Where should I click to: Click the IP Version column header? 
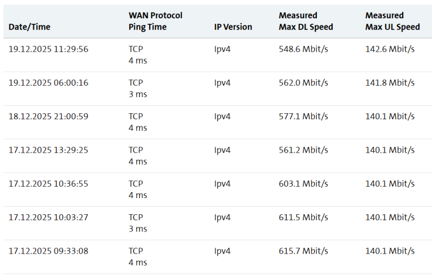click(233, 27)
